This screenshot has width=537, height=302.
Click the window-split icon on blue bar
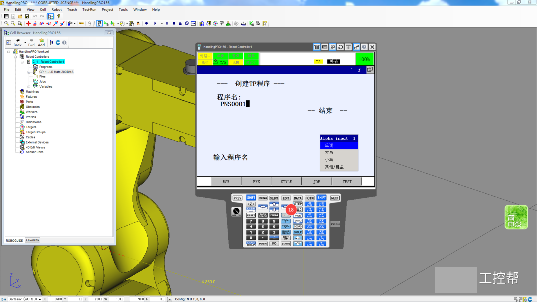point(370,70)
